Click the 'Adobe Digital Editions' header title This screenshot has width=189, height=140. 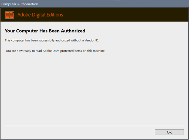(40, 15)
